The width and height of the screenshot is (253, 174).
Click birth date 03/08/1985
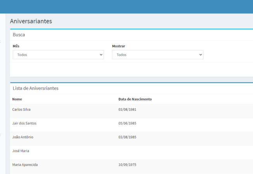click(127, 137)
